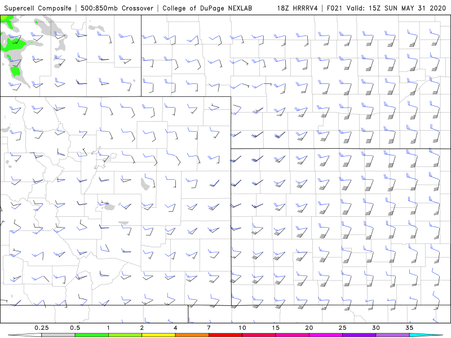Click the '500:850mb Crossover' header text
The image size is (451, 338).
(x=117, y=8)
